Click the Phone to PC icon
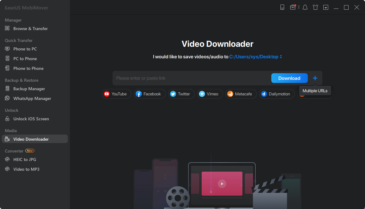This screenshot has height=209, width=365. tap(7, 49)
